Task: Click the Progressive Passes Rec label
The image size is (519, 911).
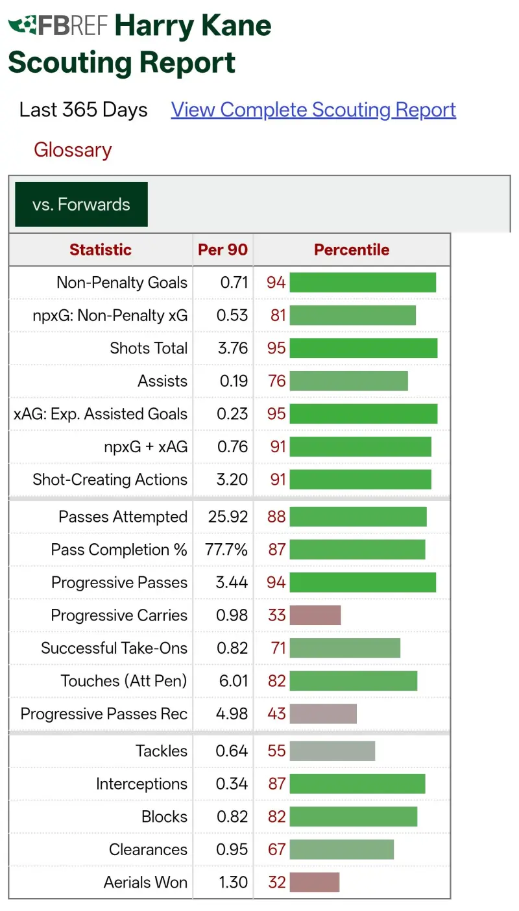Action: click(104, 714)
